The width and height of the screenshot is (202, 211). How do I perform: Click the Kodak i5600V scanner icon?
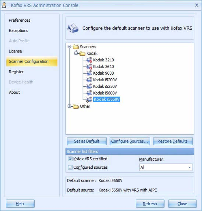click(x=89, y=93)
